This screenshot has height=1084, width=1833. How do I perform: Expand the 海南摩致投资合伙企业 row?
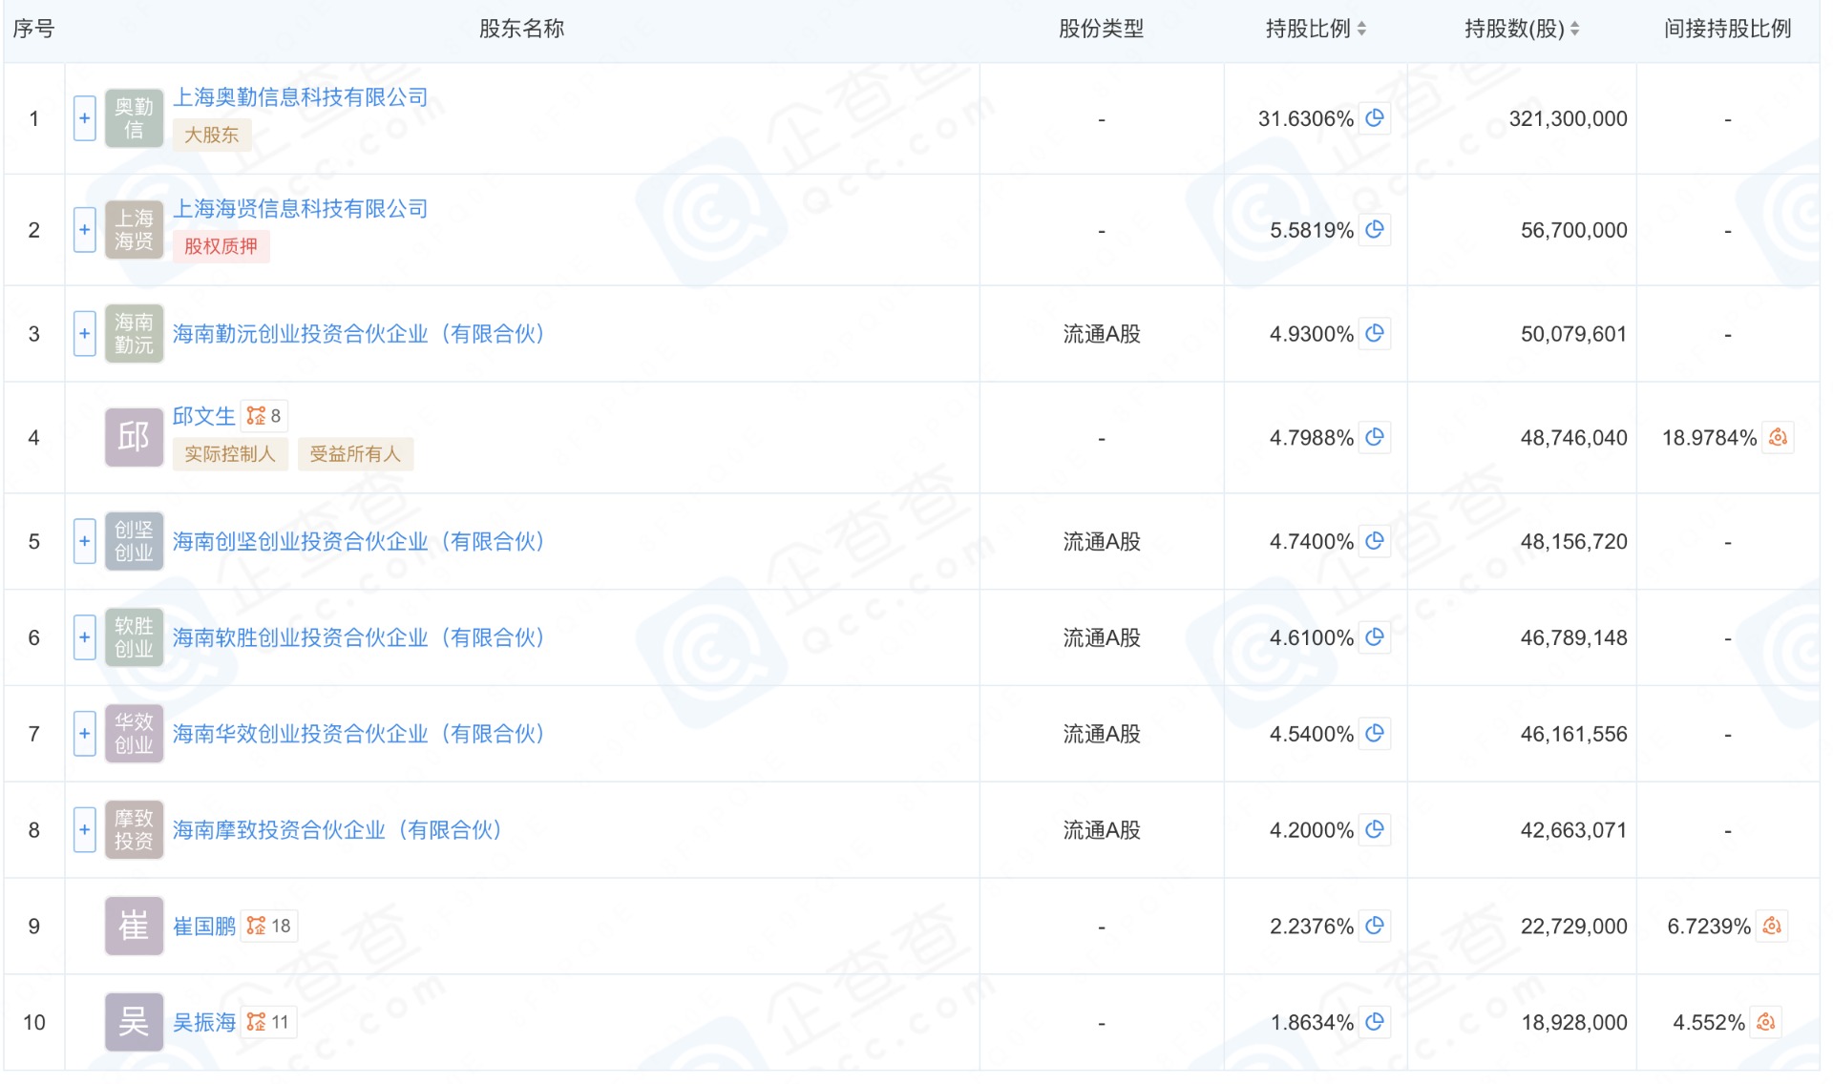[x=85, y=830]
